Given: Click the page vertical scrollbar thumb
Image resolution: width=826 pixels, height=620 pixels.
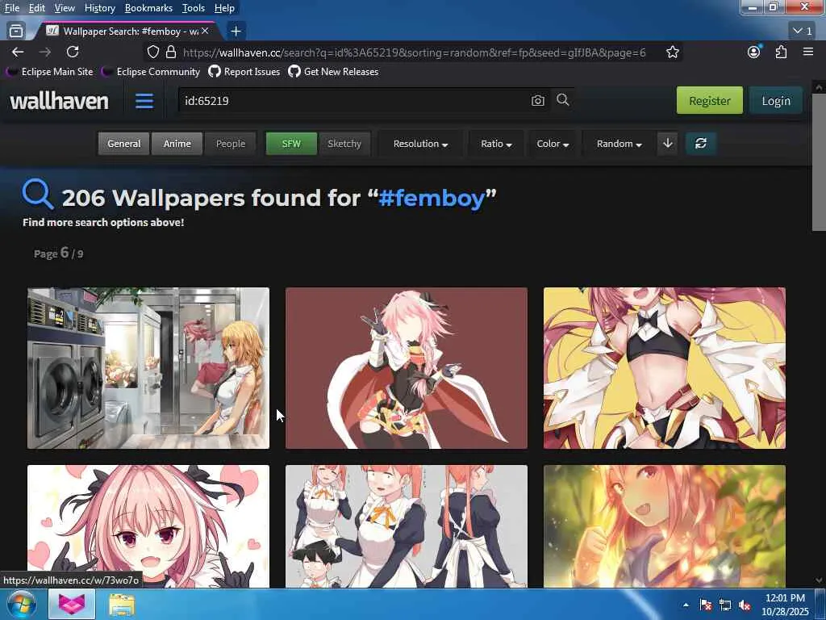Looking at the screenshot, I should pos(819,161).
